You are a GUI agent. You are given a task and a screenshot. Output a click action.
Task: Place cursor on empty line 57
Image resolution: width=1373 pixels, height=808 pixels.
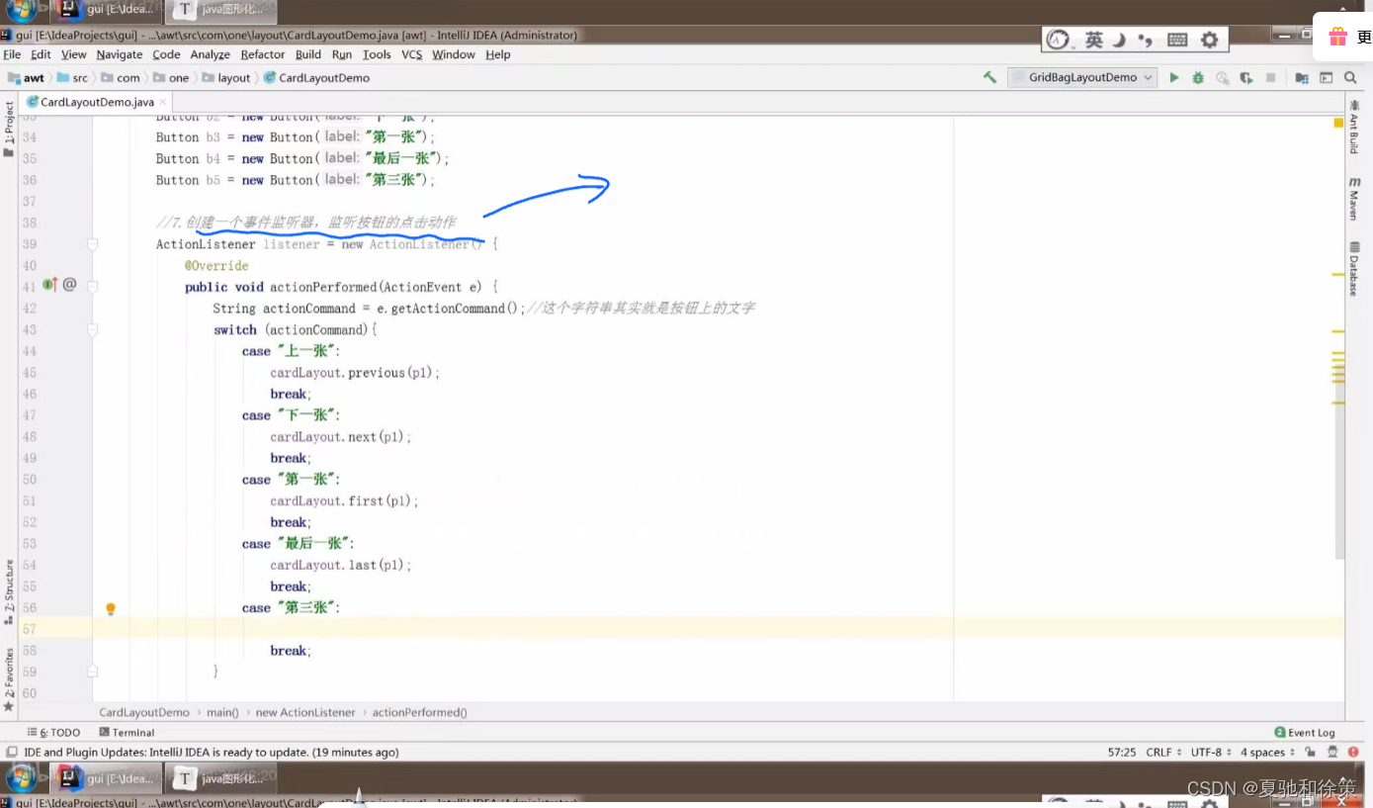[718, 629]
